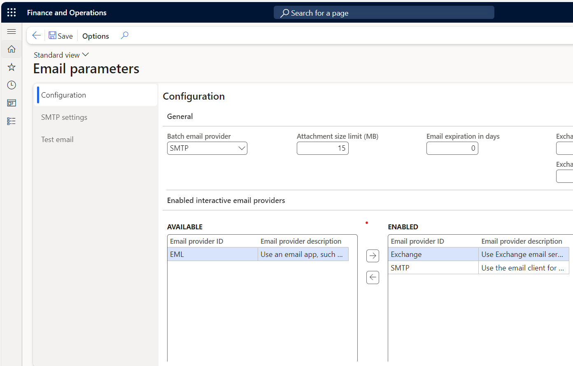Open the Favorites star in sidebar

click(11, 67)
